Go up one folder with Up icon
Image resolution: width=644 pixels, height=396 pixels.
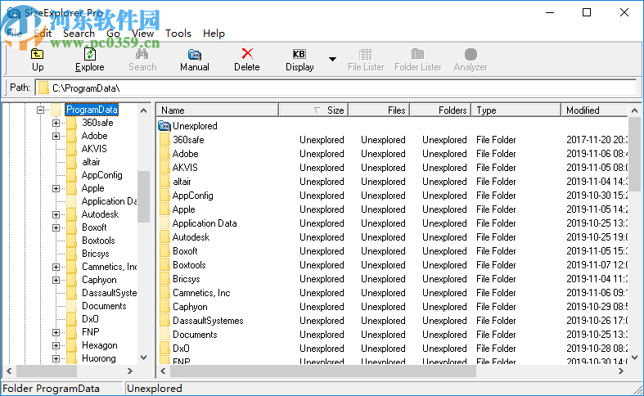(38, 54)
